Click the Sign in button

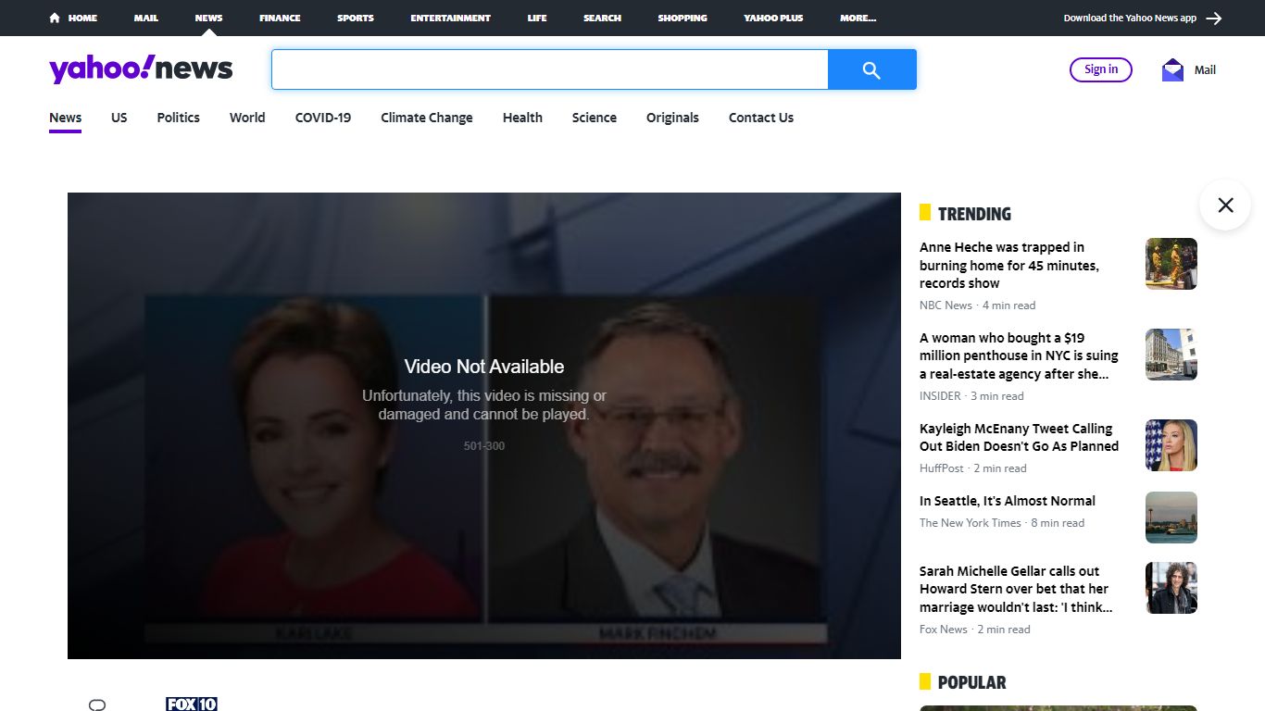1101,69
